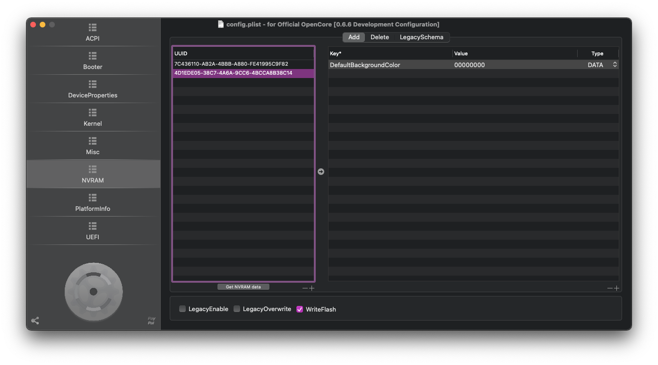Click the Get NVRAM data button

tap(243, 287)
